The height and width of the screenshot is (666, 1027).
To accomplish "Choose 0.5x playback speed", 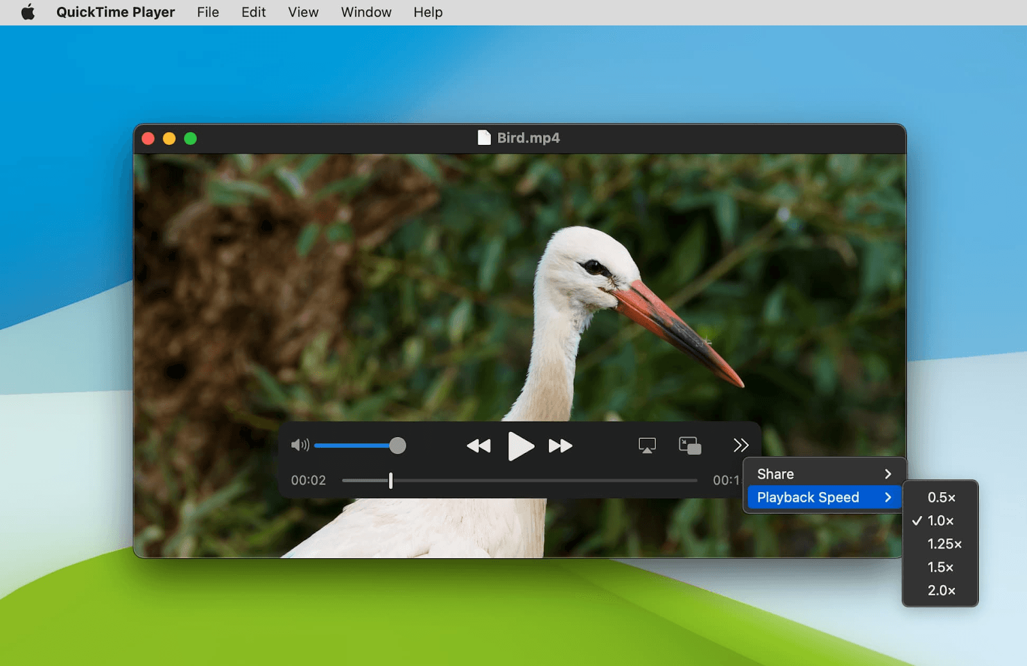I will point(940,497).
